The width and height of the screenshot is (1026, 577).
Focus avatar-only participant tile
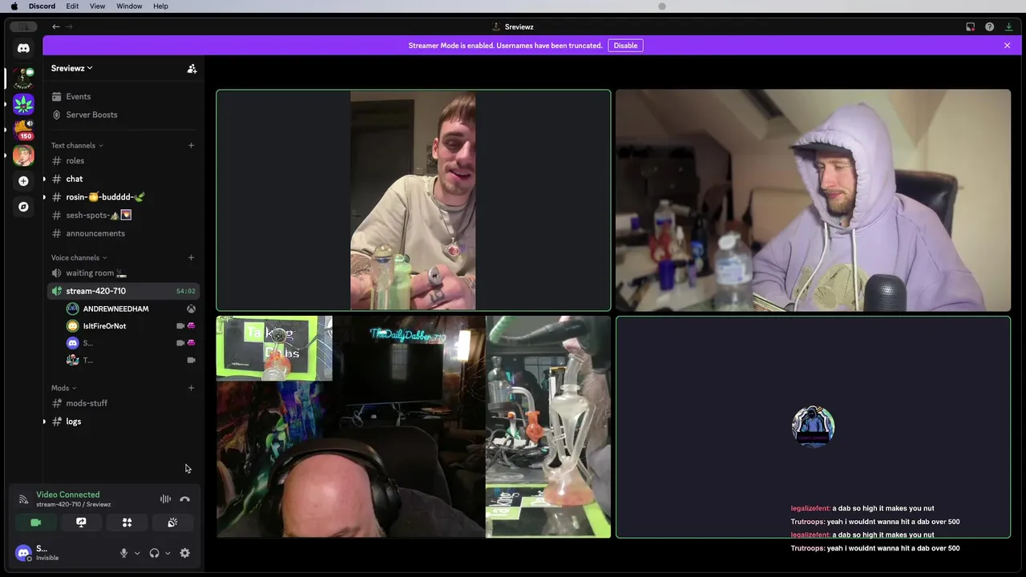813,427
